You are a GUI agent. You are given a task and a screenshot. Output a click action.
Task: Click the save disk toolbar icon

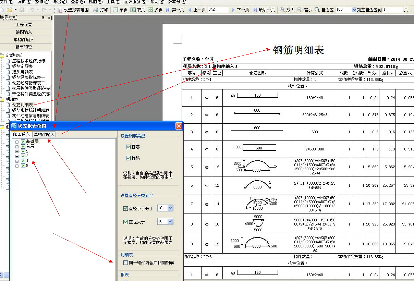[x=22, y=10]
